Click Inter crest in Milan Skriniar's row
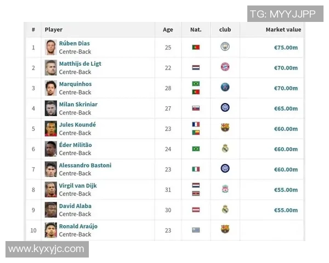The image size is (329, 263). click(x=225, y=108)
